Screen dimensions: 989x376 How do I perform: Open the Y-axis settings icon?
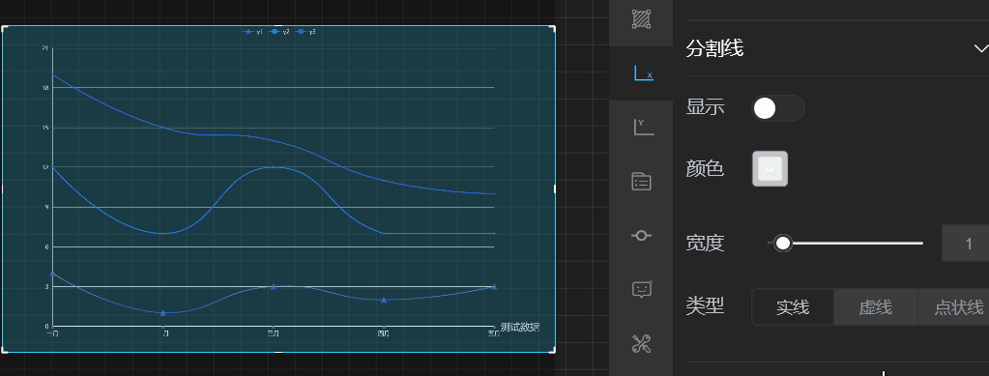pyautogui.click(x=642, y=127)
